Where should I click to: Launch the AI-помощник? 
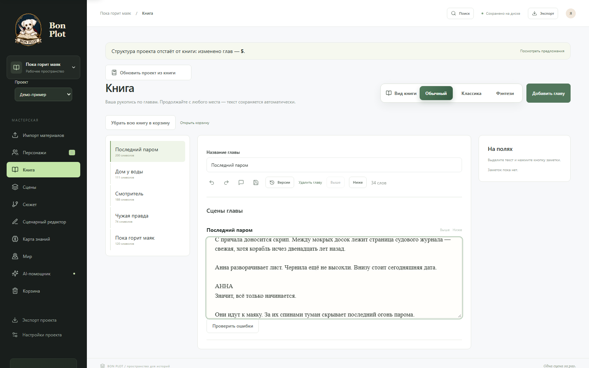(43, 274)
